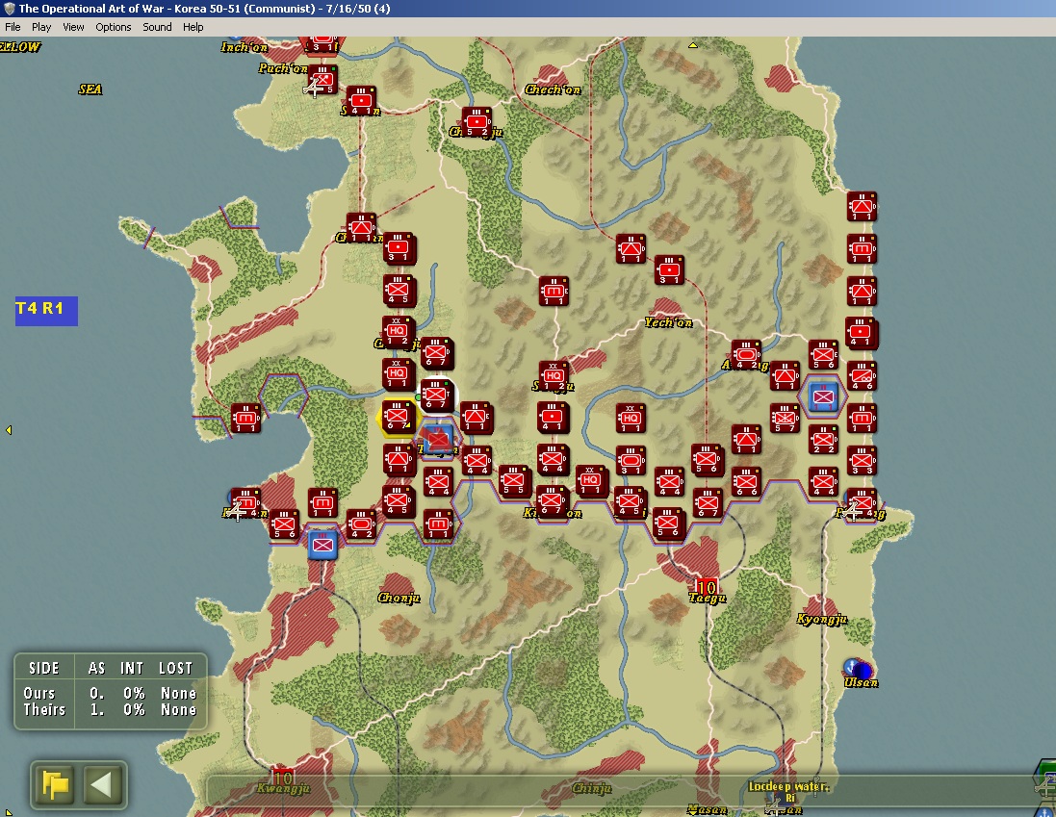
Task: Click the Yech'on city label
Action: (x=668, y=322)
